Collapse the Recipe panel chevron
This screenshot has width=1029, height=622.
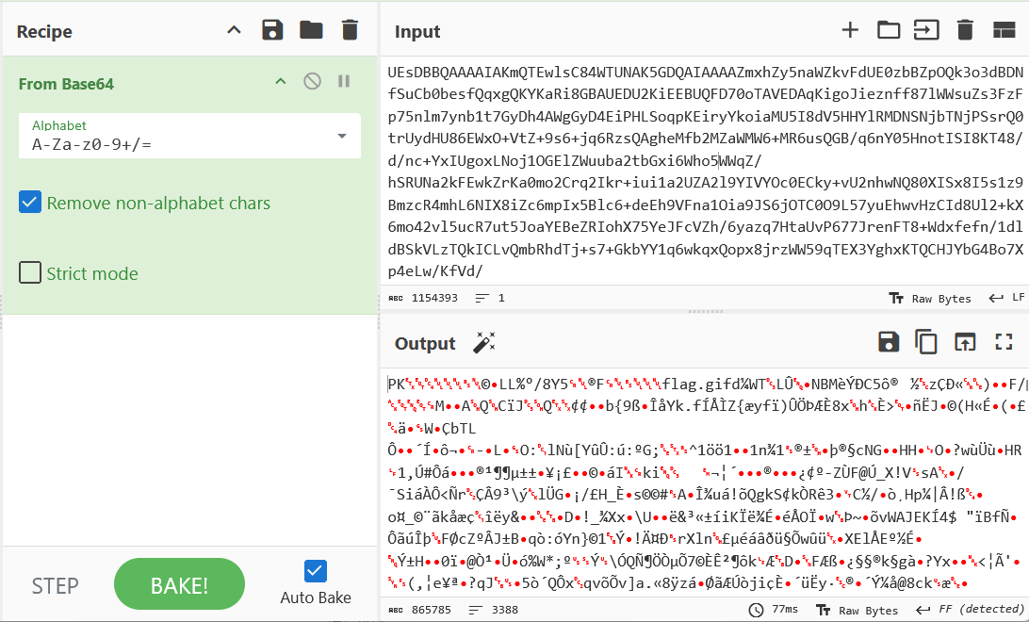click(235, 31)
